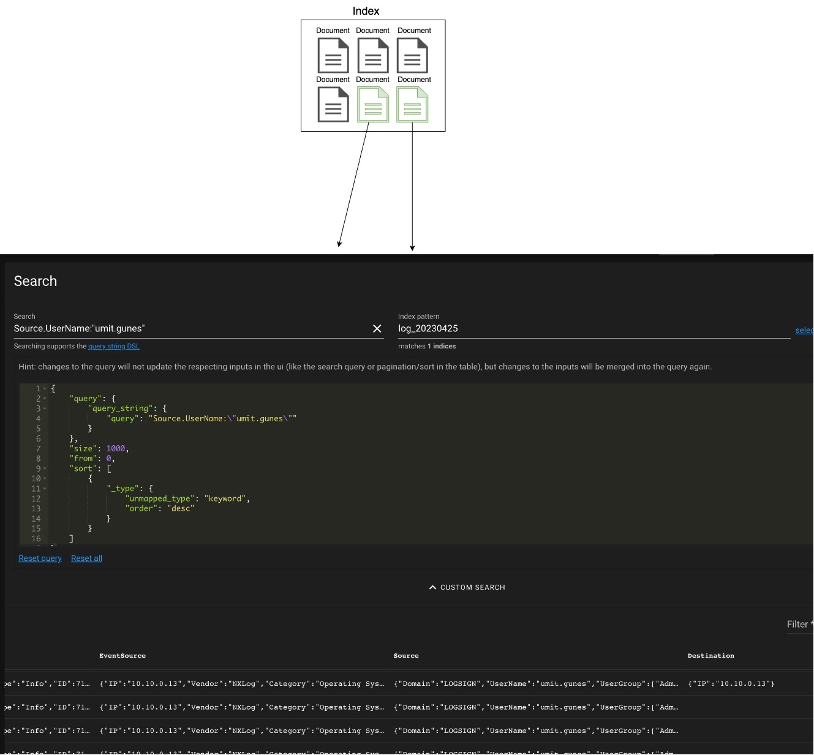The height and width of the screenshot is (755, 814).
Task: Click the "from": 0 line in editor
Action: [92, 459]
